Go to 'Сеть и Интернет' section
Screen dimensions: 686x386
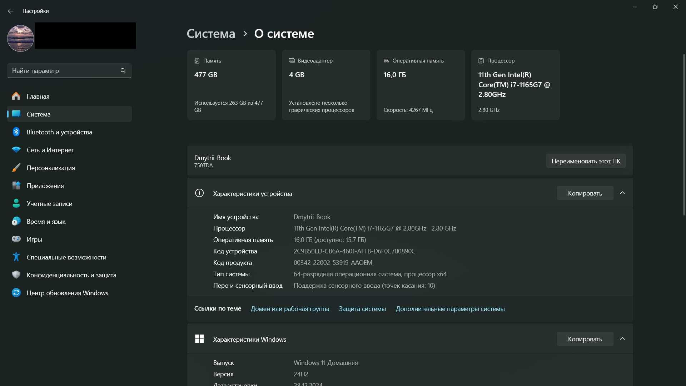coord(69,150)
